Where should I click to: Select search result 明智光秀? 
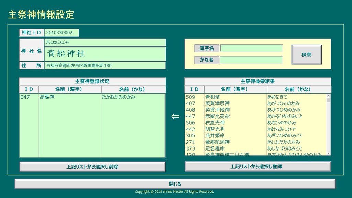(215, 129)
